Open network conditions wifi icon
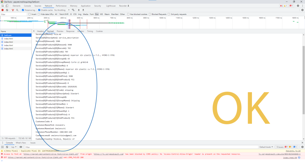Image resolution: width=305 pixels, height=165 pixels. 73,10
